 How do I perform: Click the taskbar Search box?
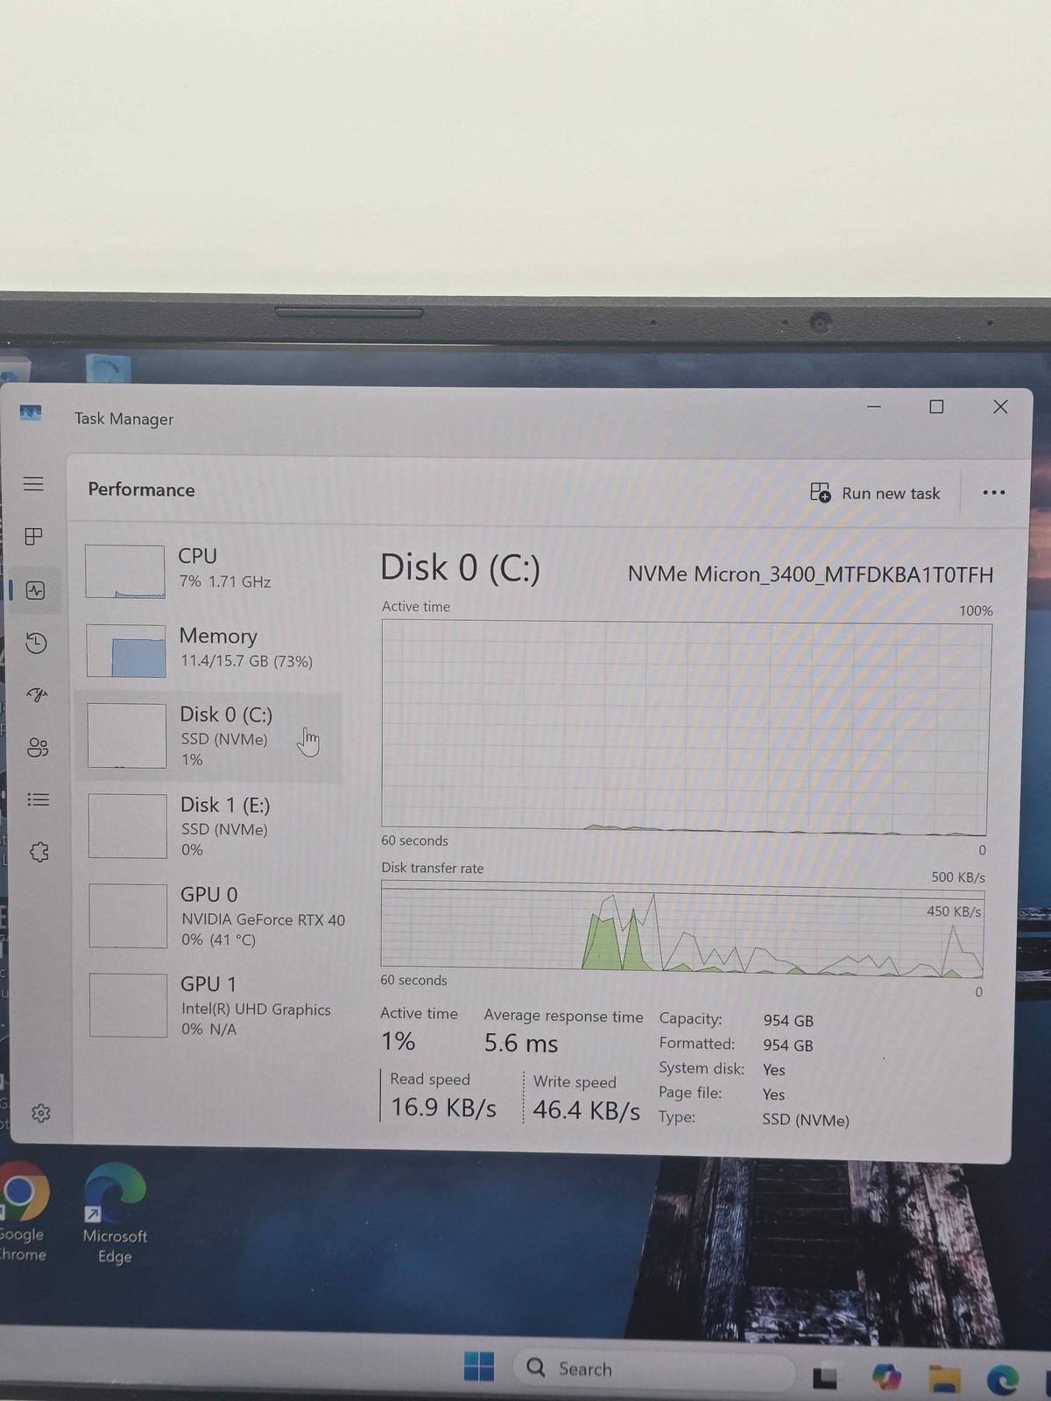655,1369
